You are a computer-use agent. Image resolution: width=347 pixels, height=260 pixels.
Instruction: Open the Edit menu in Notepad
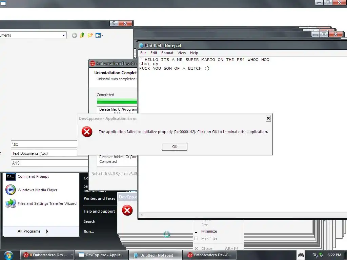(154, 53)
